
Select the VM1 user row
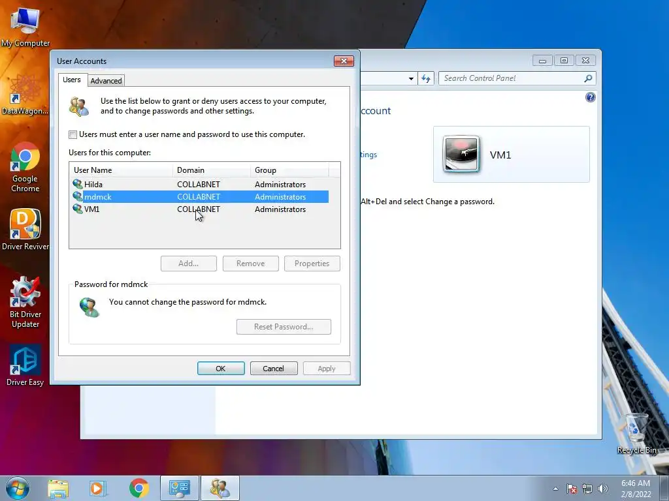[x=200, y=209]
